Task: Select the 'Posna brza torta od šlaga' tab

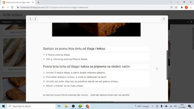Action: (18, 2)
